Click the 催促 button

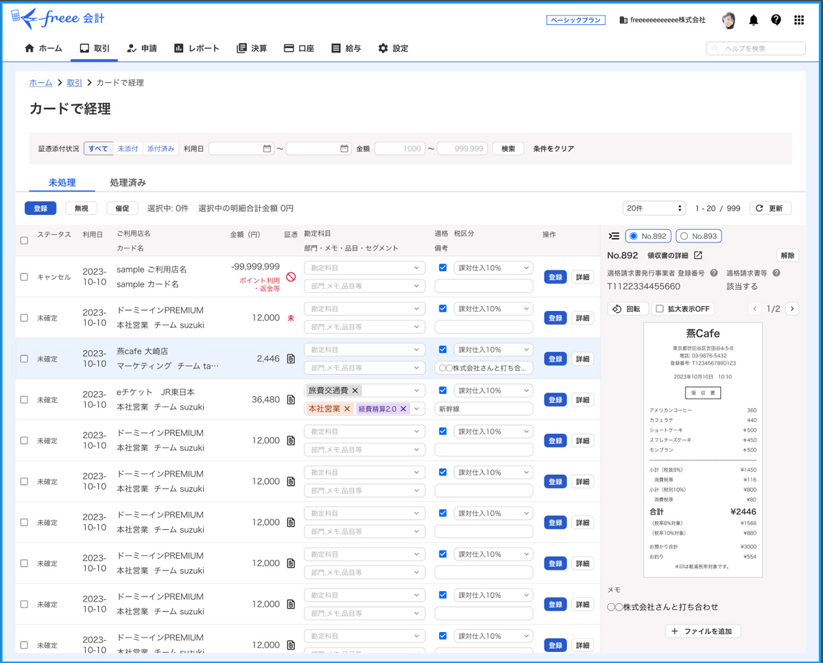point(122,208)
